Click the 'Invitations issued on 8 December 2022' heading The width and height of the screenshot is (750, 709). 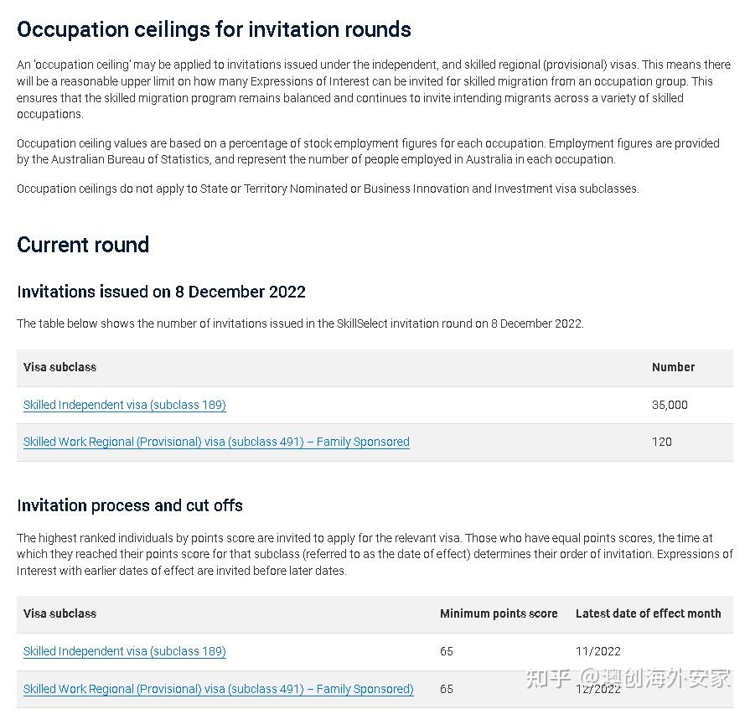[x=161, y=292]
